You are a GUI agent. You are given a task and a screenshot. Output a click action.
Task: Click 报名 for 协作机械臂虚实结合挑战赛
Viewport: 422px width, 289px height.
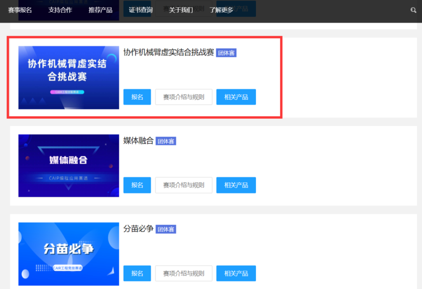[x=137, y=97]
